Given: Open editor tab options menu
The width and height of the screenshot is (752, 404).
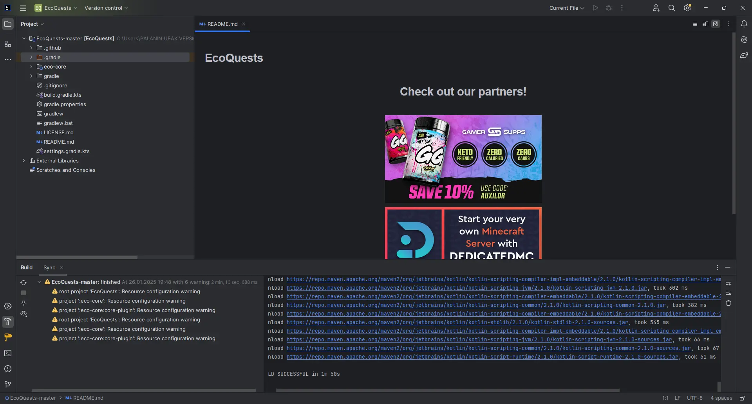Looking at the screenshot, I should pos(728,24).
